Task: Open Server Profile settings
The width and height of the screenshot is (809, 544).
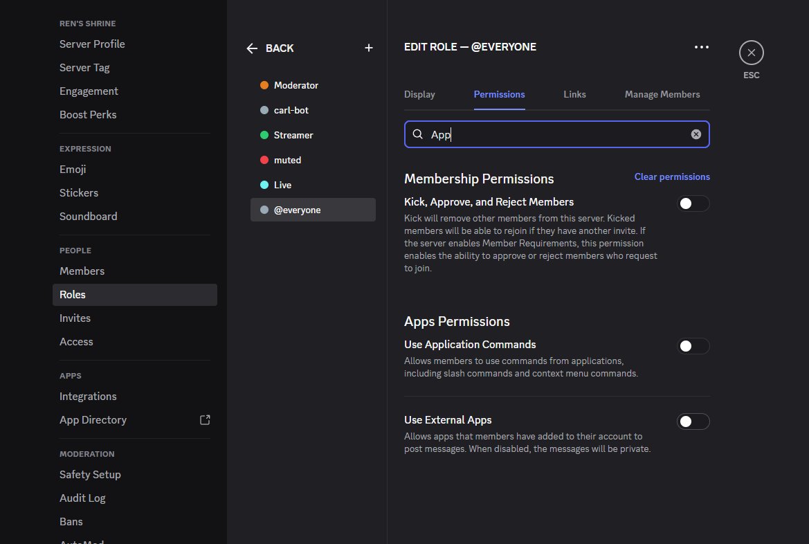Action: (135, 44)
